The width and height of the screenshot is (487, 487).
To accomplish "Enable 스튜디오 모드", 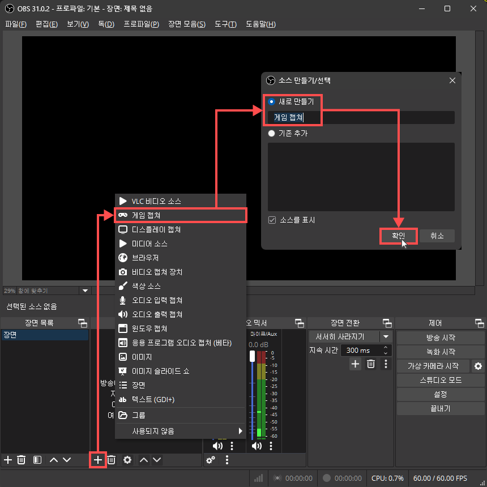I will click(x=441, y=380).
